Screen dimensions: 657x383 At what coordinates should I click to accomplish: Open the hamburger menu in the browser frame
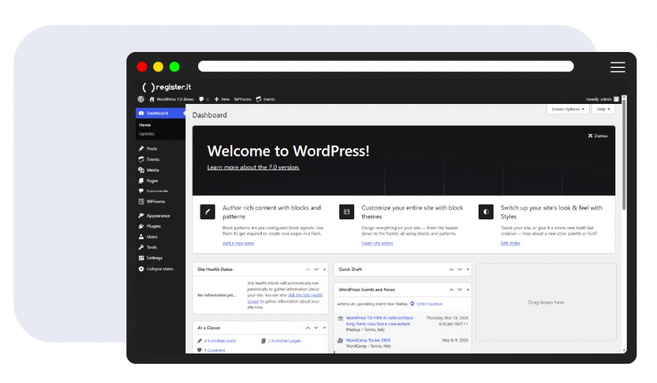[617, 67]
